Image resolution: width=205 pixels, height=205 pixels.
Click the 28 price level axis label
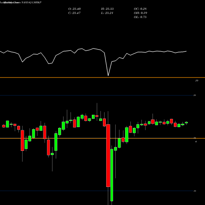pos(195,95)
